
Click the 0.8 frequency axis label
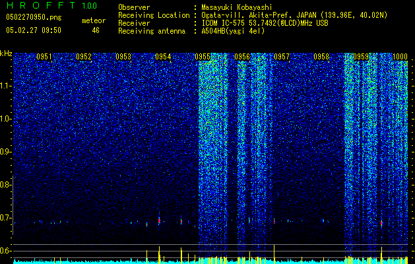[x=5, y=185]
